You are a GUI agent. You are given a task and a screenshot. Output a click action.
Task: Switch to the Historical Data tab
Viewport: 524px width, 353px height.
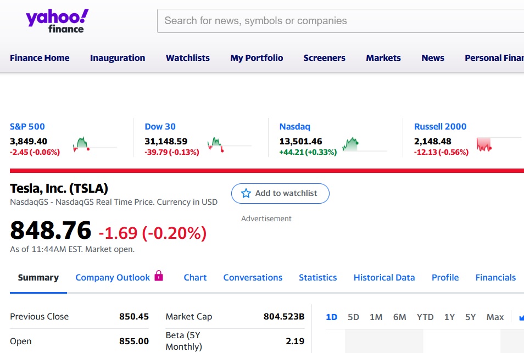384,278
